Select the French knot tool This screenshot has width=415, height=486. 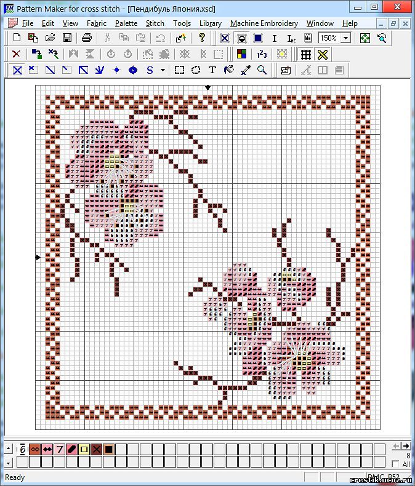[x=116, y=70]
